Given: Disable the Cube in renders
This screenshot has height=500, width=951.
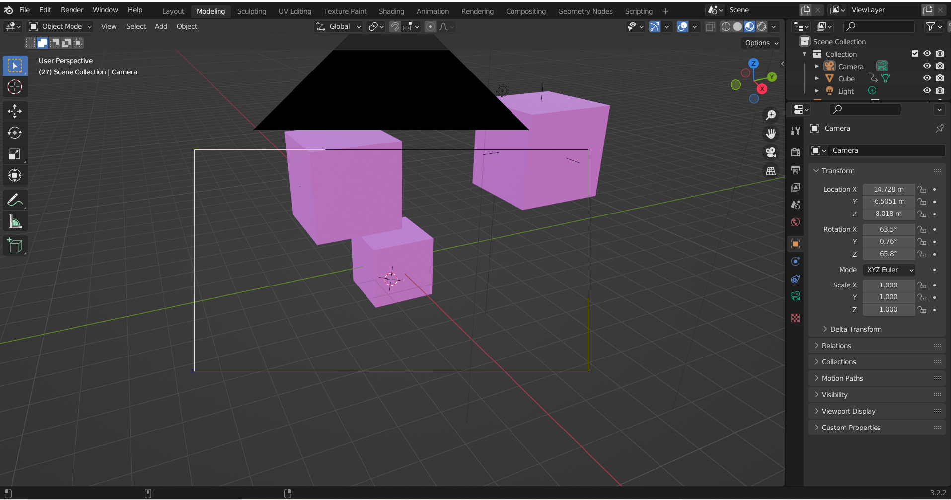Looking at the screenshot, I should pyautogui.click(x=940, y=78).
